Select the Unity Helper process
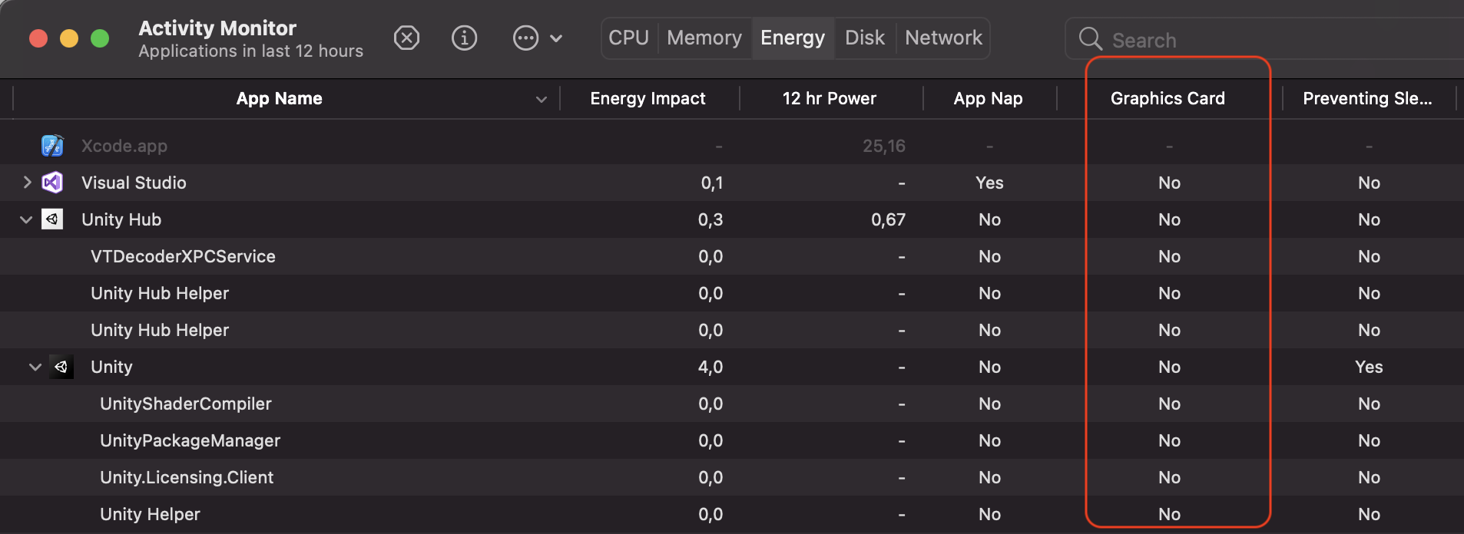 coord(150,514)
